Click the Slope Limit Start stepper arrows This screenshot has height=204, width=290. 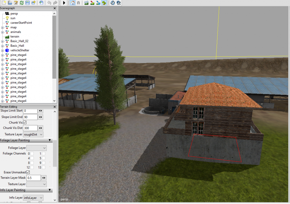click(x=40, y=111)
